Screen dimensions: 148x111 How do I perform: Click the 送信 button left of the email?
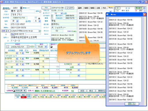click(4, 31)
